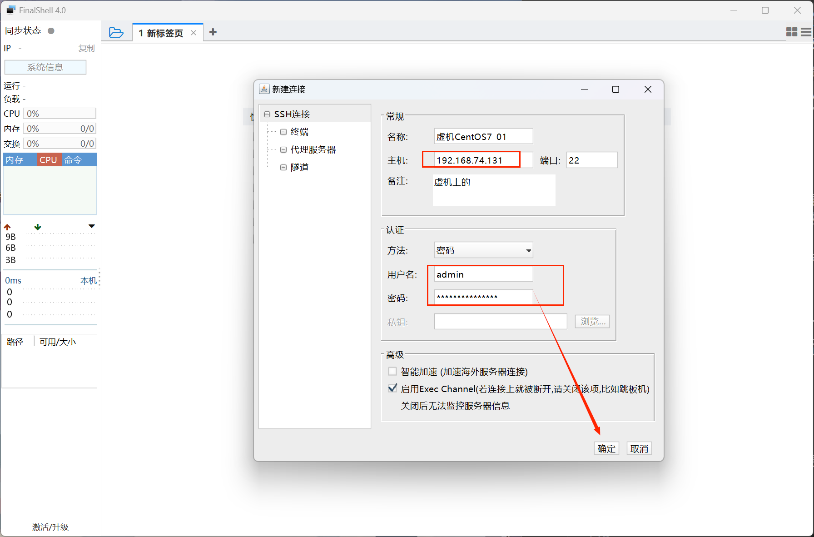Click the 取消 button
This screenshot has height=537, width=814.
[639, 448]
